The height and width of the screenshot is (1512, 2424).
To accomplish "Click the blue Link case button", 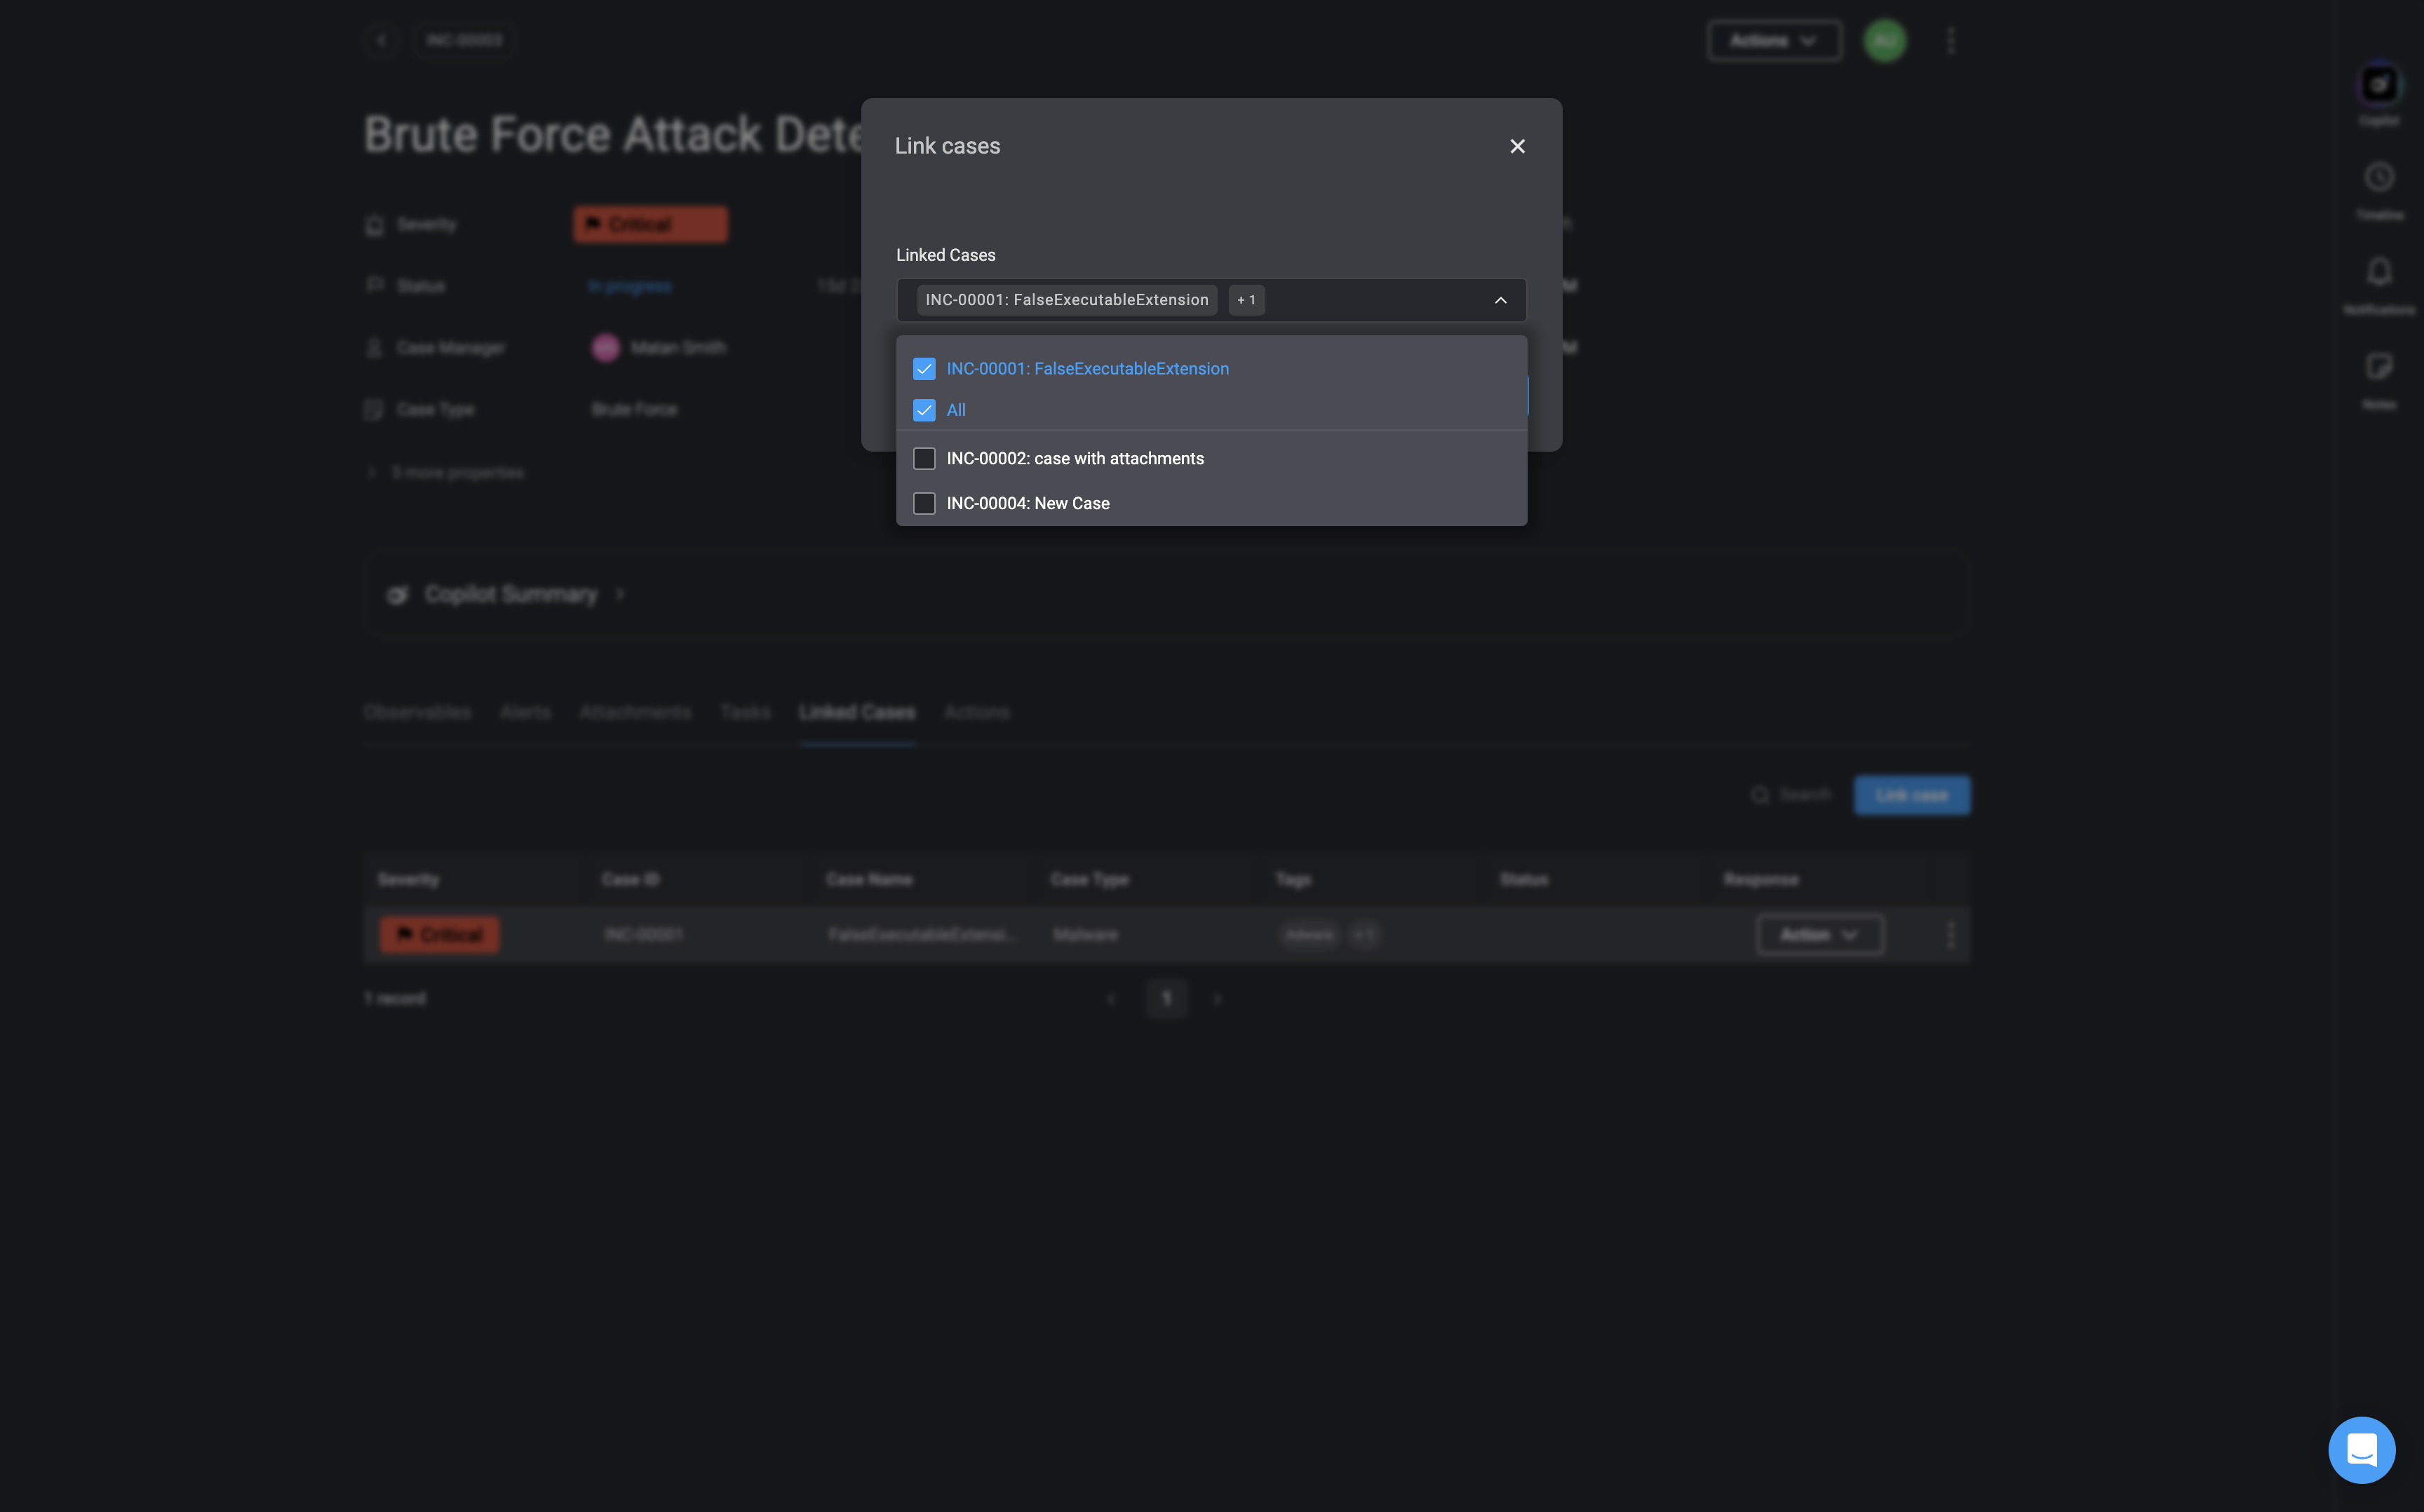I will tap(1911, 795).
